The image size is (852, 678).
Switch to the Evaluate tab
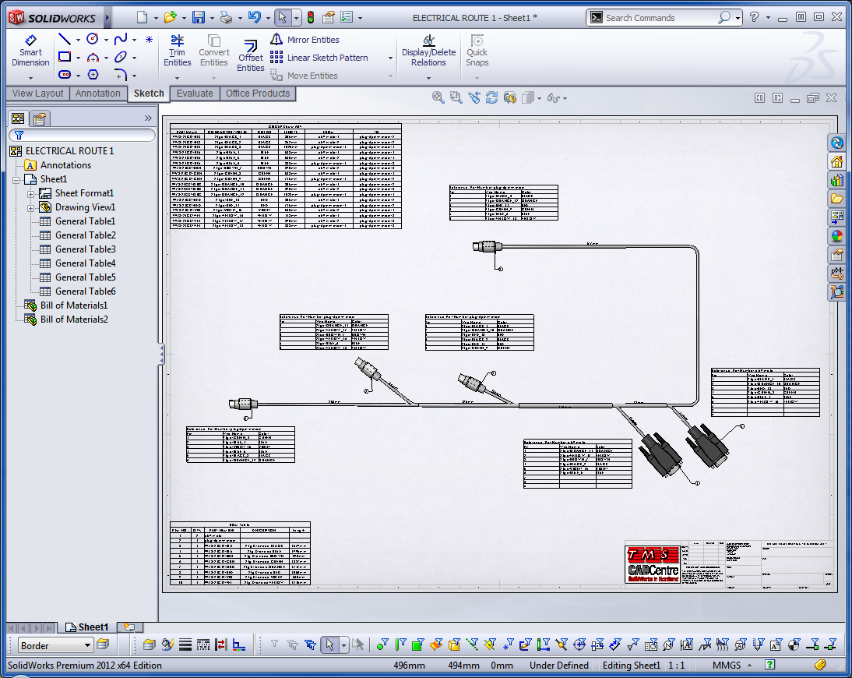pos(194,93)
